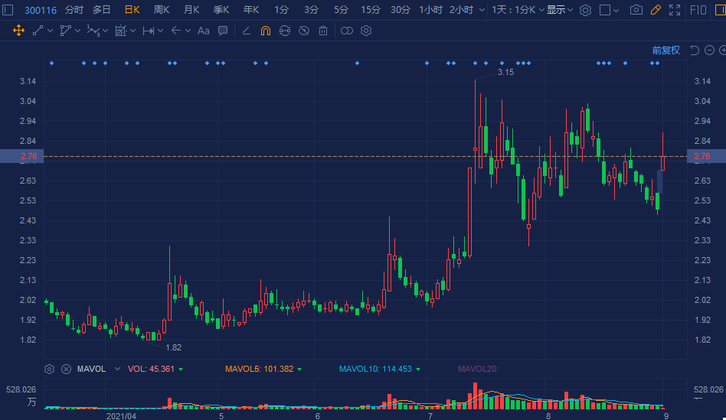
Task: Select the measurement chart tool
Action: coord(121,31)
